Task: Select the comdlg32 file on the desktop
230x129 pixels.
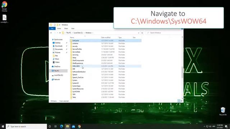Action: 4,19
